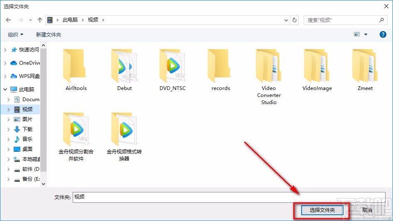This screenshot has height=221, width=393.
Task: Expand the chevron after 视频 breadcrumb
Action: pyautogui.click(x=103, y=20)
